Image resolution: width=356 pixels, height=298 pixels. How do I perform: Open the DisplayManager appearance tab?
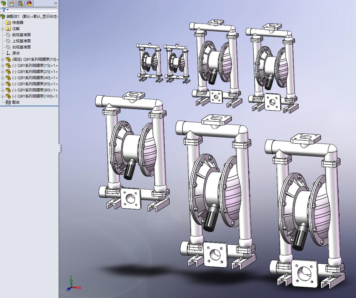29,3
